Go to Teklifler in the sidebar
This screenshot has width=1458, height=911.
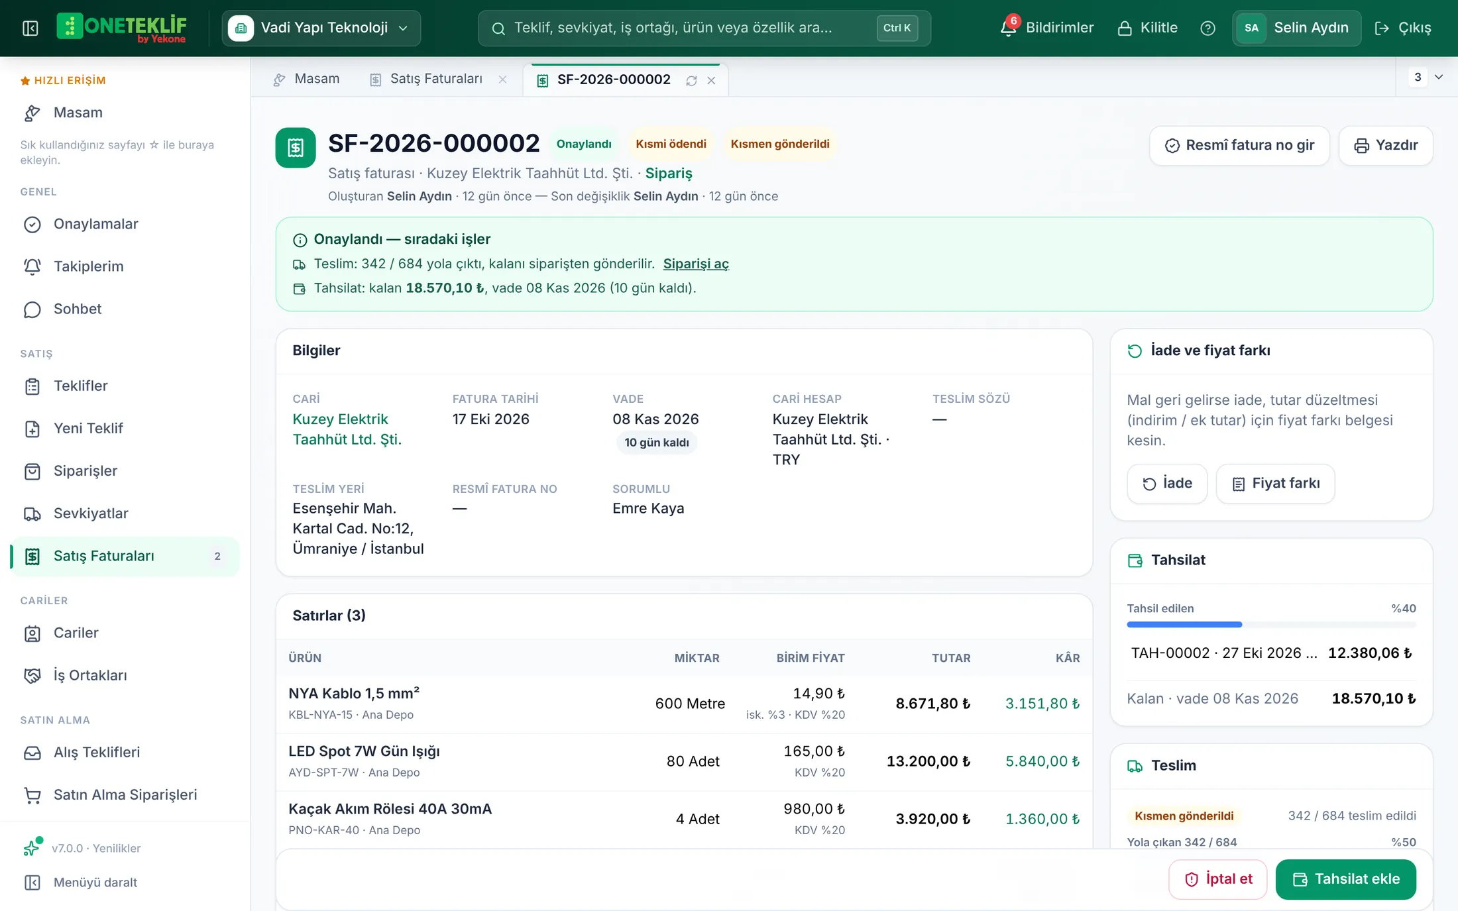click(125, 386)
